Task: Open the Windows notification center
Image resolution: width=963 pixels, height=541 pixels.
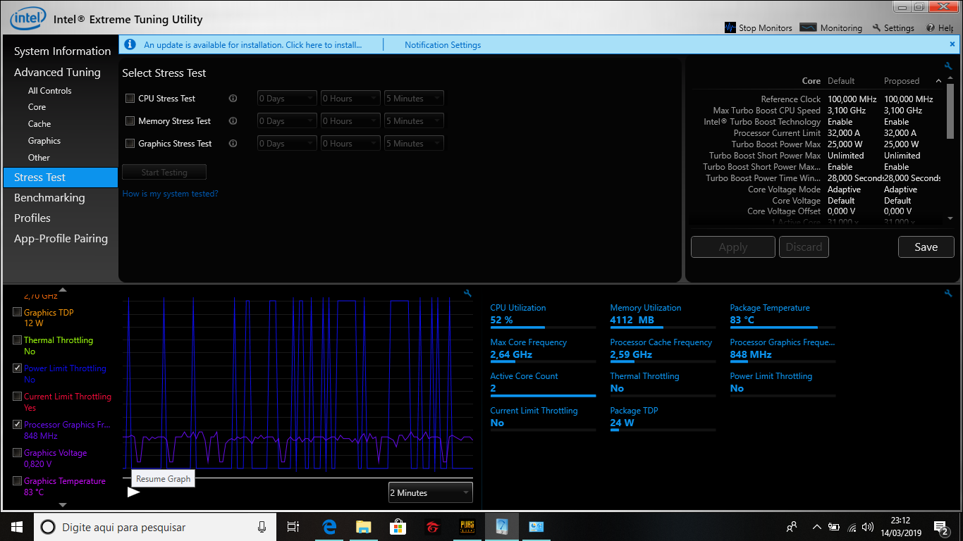Action: click(940, 527)
